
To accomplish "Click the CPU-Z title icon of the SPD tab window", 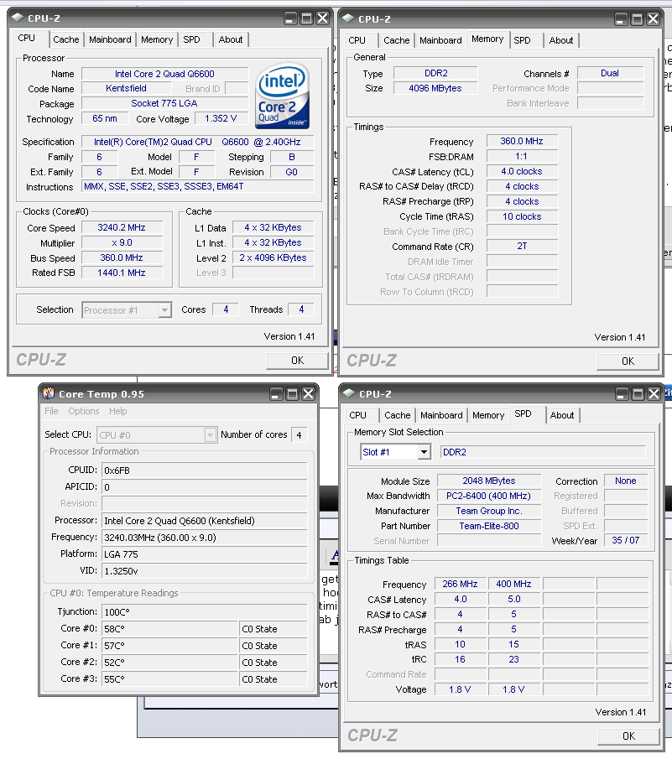I will pos(349,393).
